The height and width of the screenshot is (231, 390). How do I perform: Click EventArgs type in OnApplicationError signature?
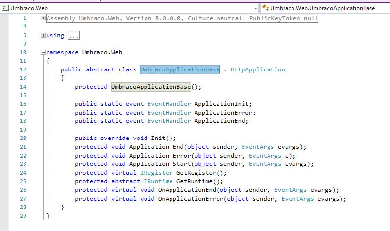click(x=297, y=199)
